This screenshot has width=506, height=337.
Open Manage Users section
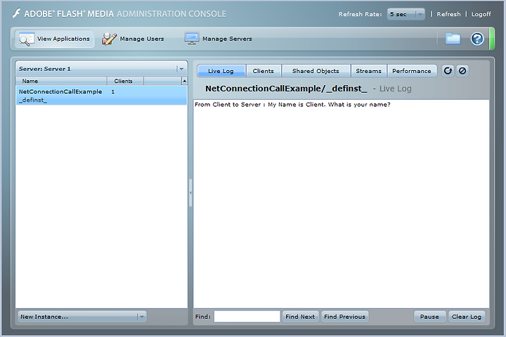(x=133, y=39)
